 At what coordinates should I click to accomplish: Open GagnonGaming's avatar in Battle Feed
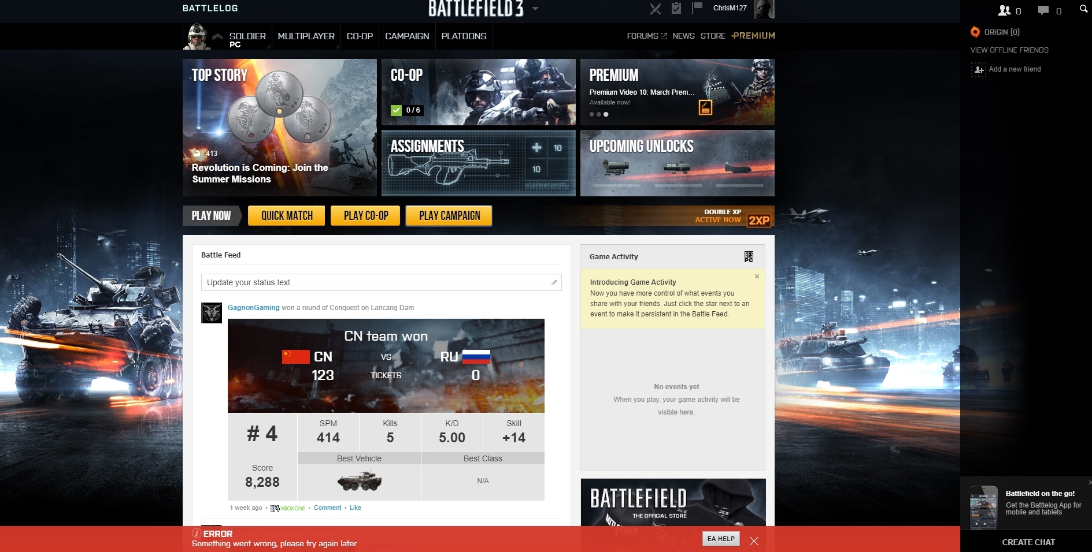(x=212, y=313)
